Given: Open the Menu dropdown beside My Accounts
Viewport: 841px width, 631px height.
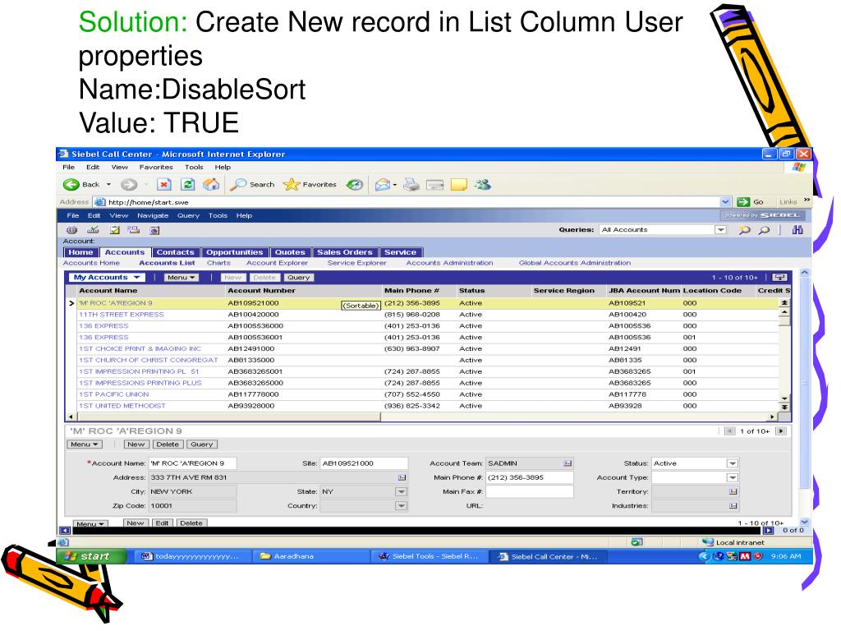Looking at the screenshot, I should pos(180,278).
